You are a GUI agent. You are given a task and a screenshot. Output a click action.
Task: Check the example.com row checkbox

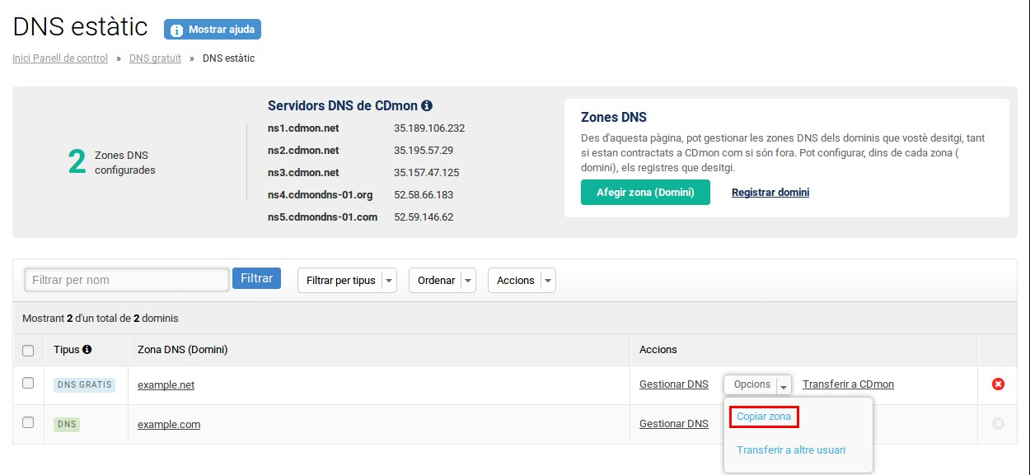pos(28,422)
